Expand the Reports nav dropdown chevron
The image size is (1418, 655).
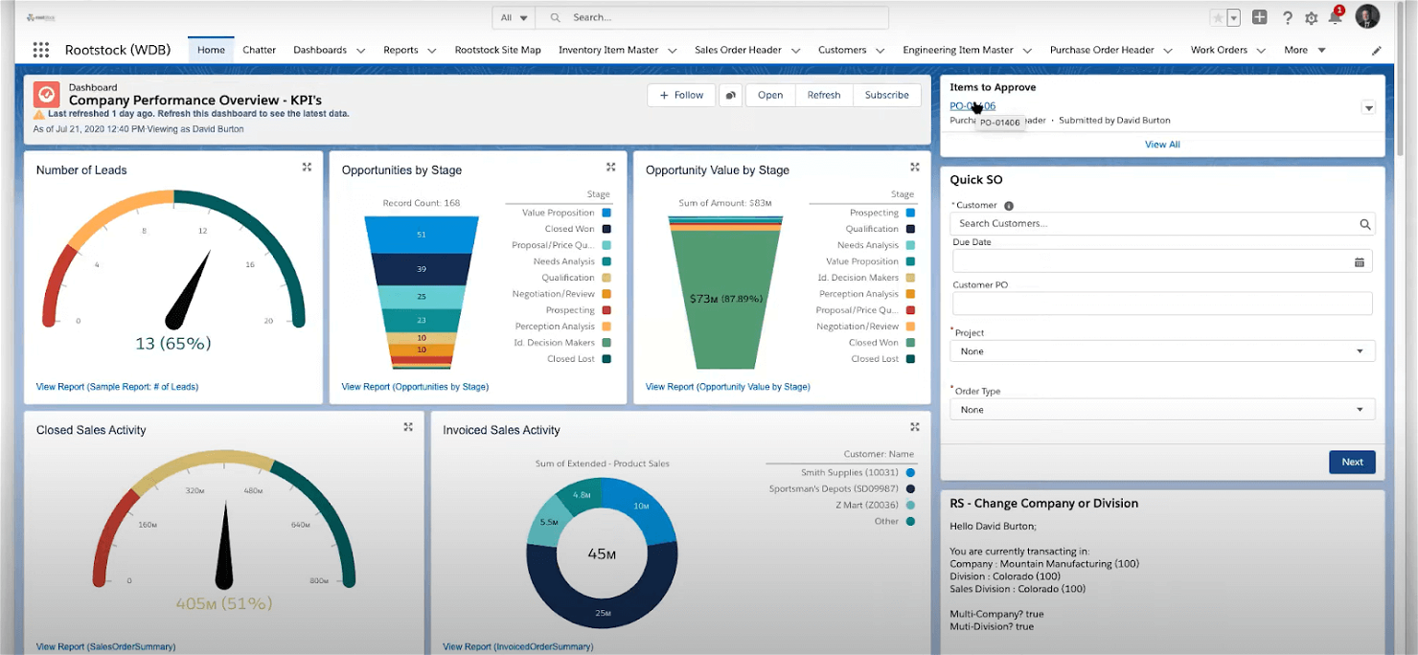tap(432, 50)
